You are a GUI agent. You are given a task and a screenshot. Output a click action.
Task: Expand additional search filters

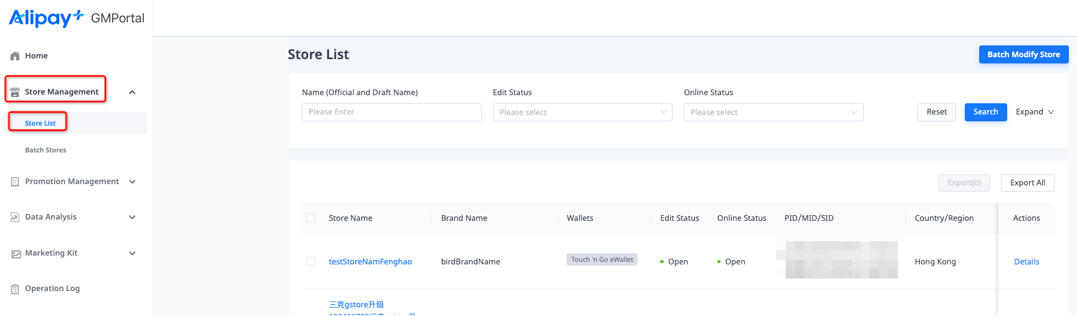point(1035,112)
